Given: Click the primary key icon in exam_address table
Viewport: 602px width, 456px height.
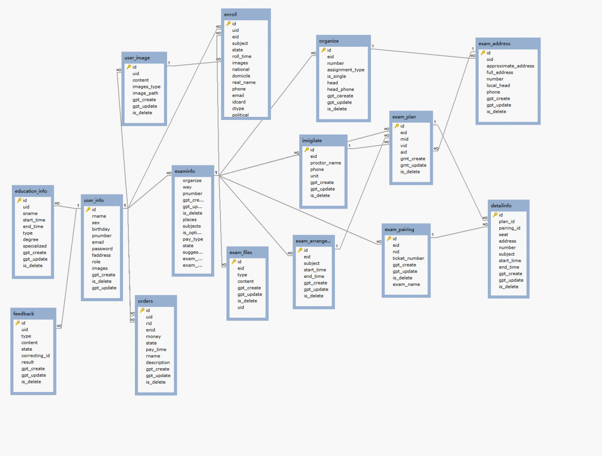Looking at the screenshot, I should click(483, 53).
